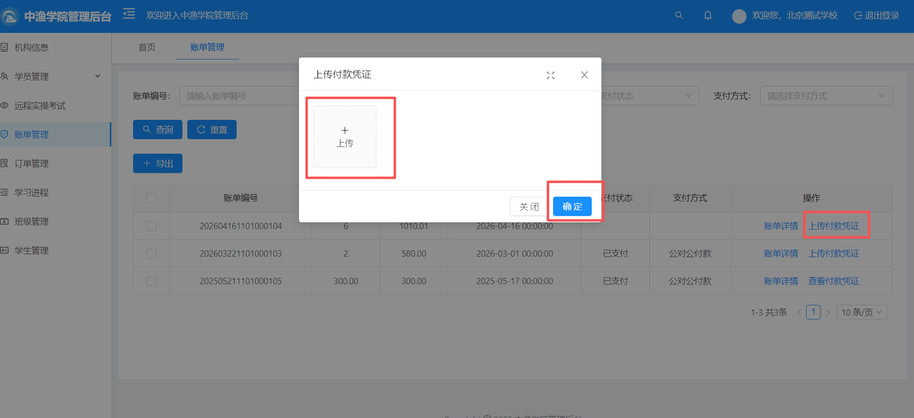Check row 202604161101000104 checkbox
The height and width of the screenshot is (418, 914).
coord(151,226)
